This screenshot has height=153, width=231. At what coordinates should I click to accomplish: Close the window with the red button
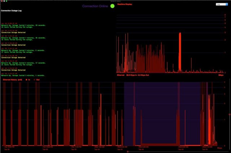2,1
